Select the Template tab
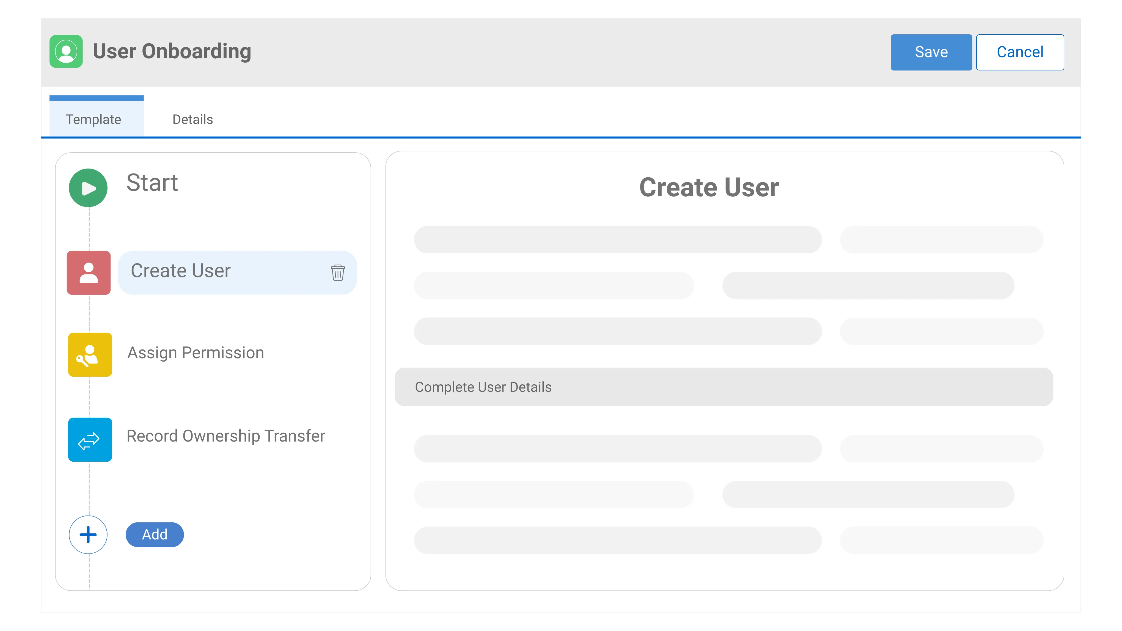Viewport: 1122px width, 631px height. pos(94,119)
